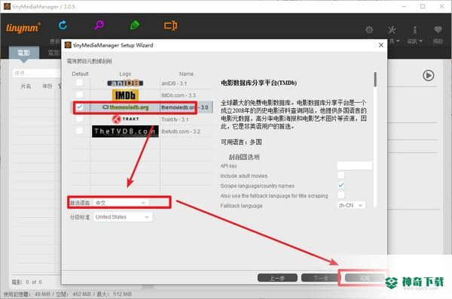Toggle Scrape language/country names checkbox
This screenshot has height=299, width=452.
(x=341, y=185)
